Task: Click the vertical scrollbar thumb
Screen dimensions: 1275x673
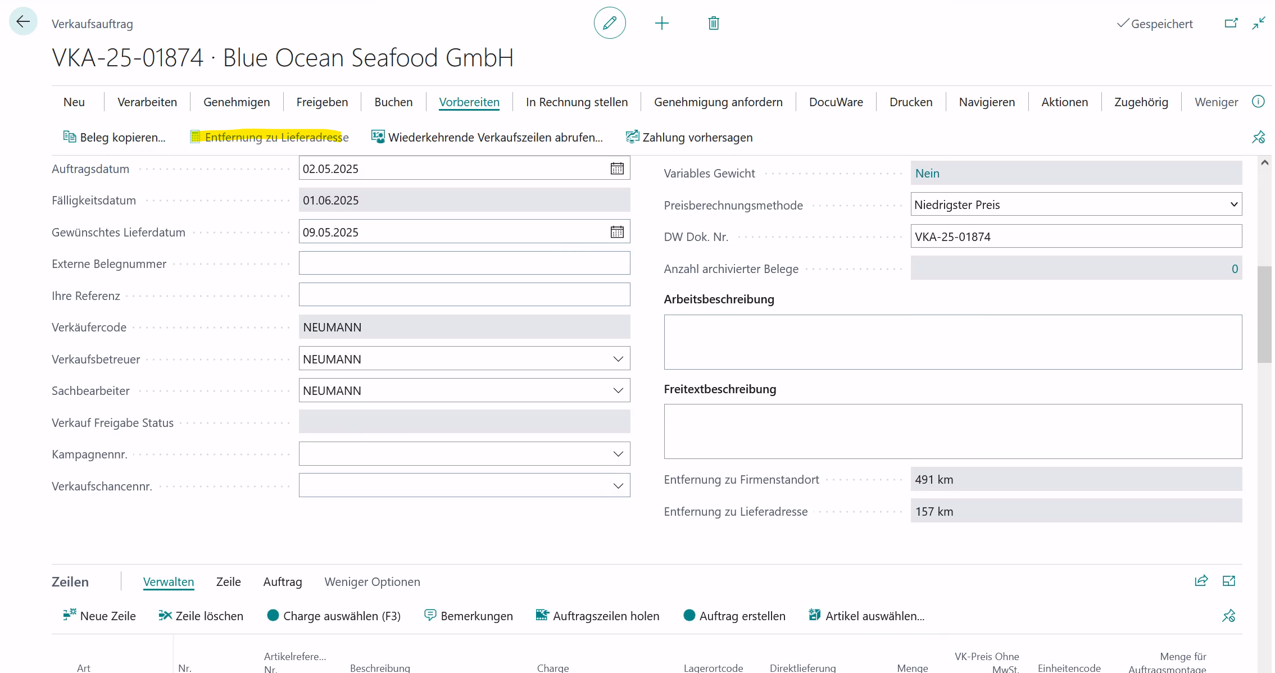Action: pos(1264,315)
